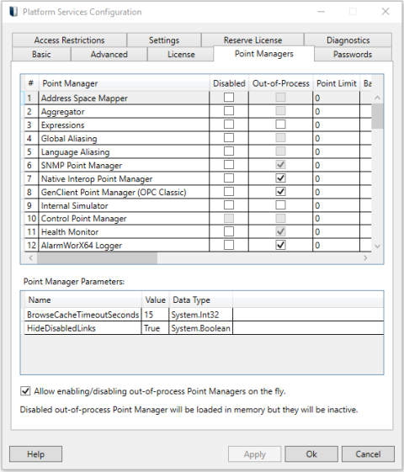Uncheck Out-of-Process for AlarmWorX64 Logger
The height and width of the screenshot is (472, 404).
(280, 245)
